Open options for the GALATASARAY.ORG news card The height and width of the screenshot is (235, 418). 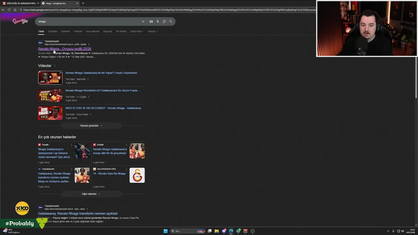click(x=126, y=169)
